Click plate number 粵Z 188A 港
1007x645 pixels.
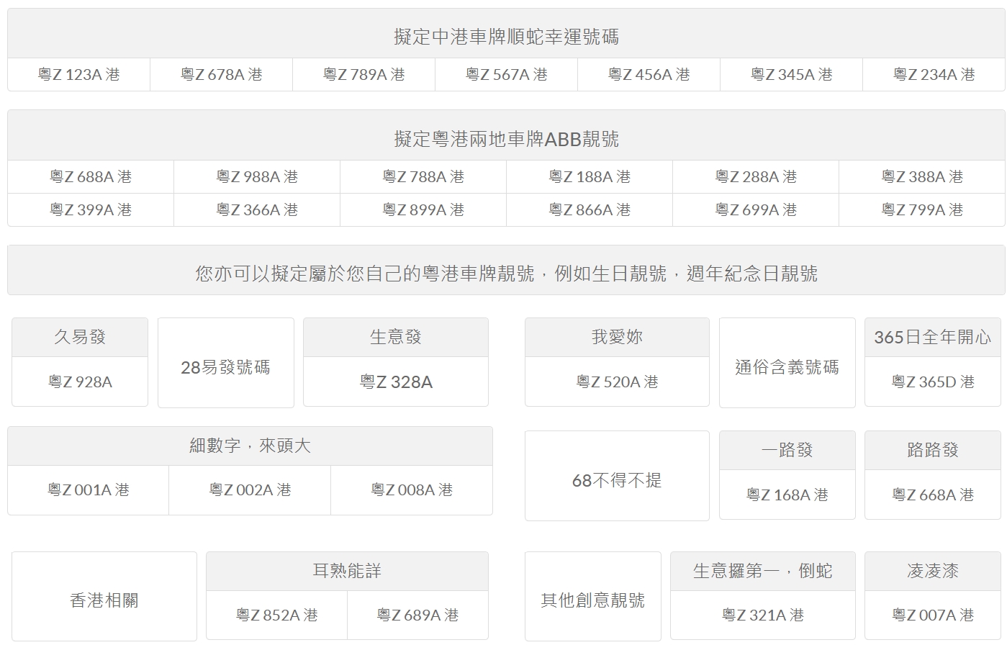(x=590, y=177)
